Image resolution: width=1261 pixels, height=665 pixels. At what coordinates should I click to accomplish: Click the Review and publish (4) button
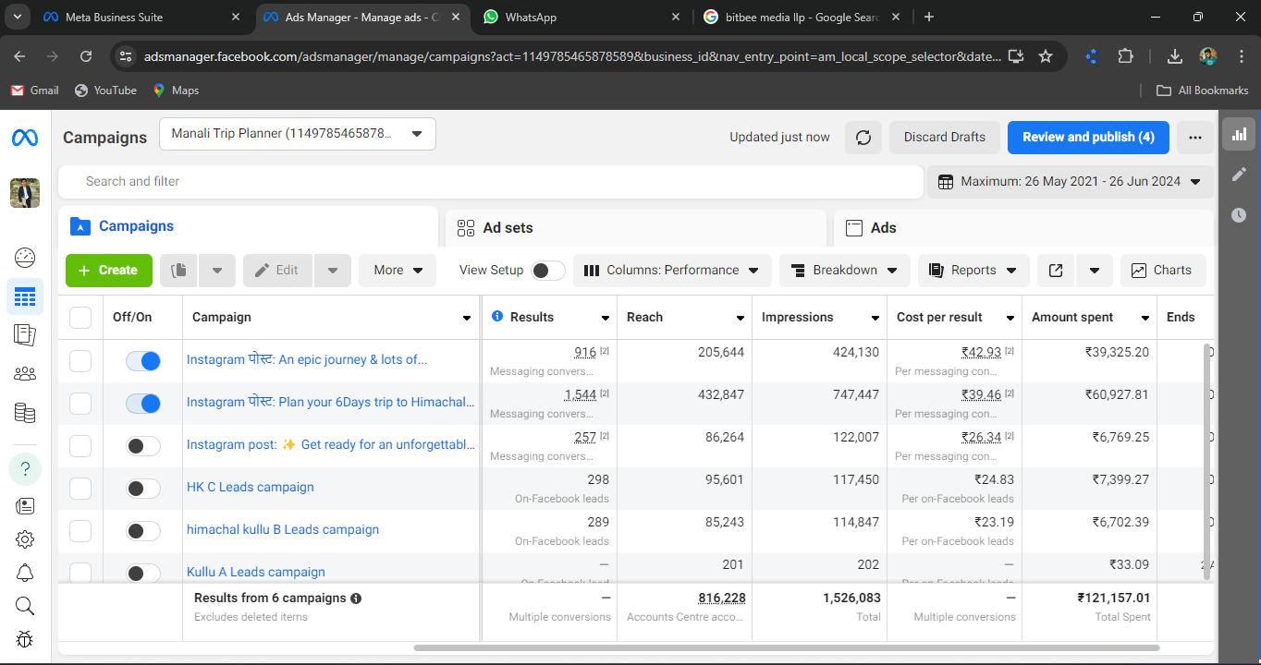coord(1087,138)
